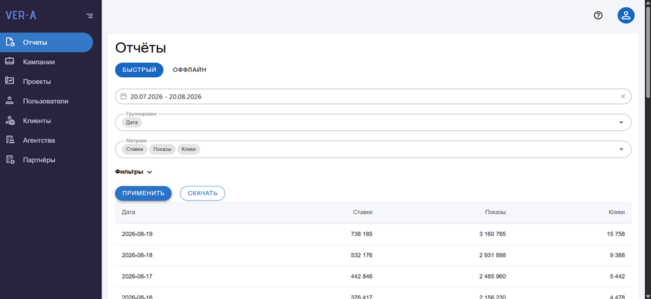Click the 9 388 clicks value
Screen dimensions: 651x299
(617, 255)
